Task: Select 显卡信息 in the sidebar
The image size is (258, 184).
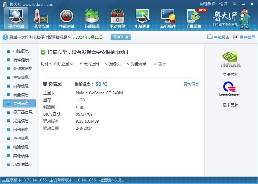Action: pyautogui.click(x=19, y=103)
